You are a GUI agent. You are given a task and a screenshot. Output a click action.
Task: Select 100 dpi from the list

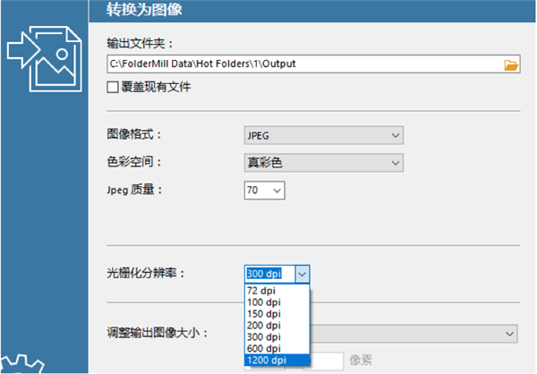pyautogui.click(x=277, y=302)
